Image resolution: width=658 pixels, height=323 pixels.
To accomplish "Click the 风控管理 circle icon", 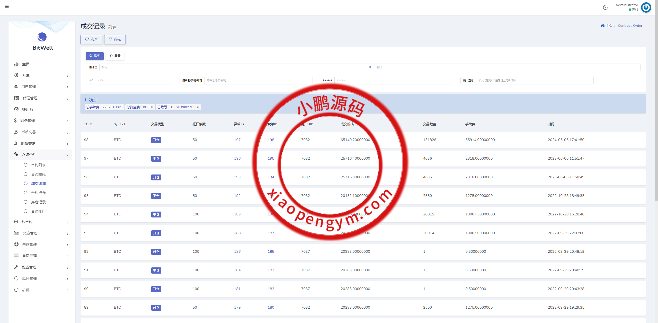I will pos(16,278).
